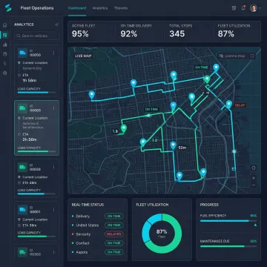The image size is (267, 267).
Task: Click the user avatar picture
Action: (254, 8)
